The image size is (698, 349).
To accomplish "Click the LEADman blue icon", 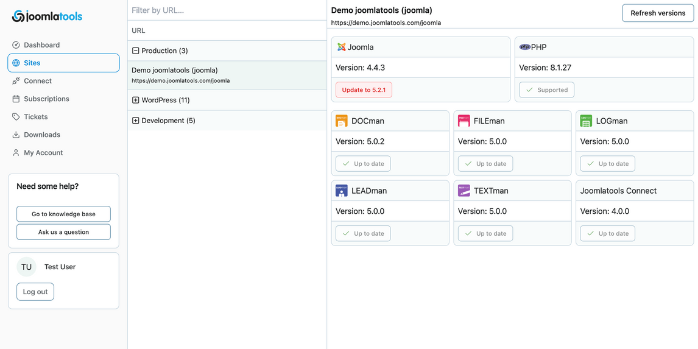I will pos(342,191).
